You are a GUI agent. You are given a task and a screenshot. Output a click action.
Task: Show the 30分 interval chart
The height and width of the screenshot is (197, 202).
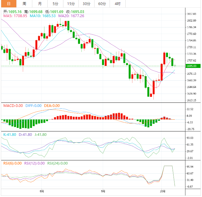coord(86,4)
